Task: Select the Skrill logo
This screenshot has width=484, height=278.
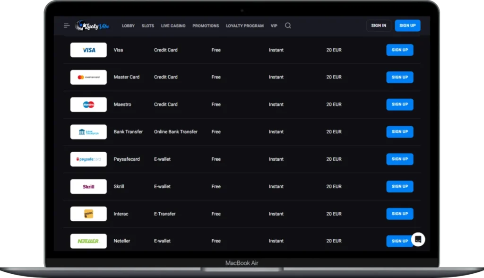Action: tap(88, 187)
